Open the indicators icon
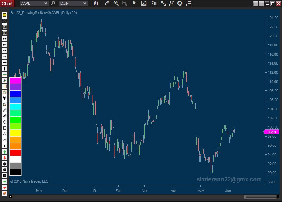Viewport: 282px width, 202px height. click(x=172, y=3)
